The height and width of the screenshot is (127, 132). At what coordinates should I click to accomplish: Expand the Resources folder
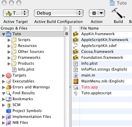[x=9, y=46]
